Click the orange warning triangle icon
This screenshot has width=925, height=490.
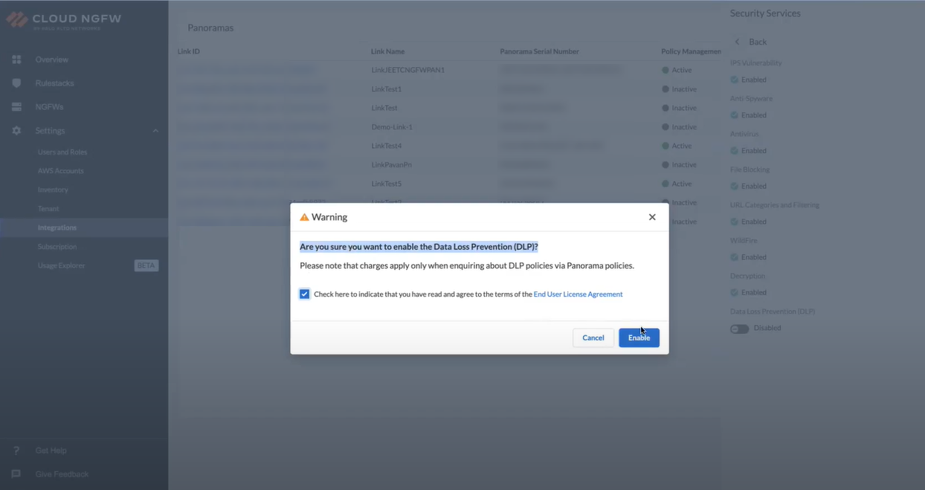304,217
